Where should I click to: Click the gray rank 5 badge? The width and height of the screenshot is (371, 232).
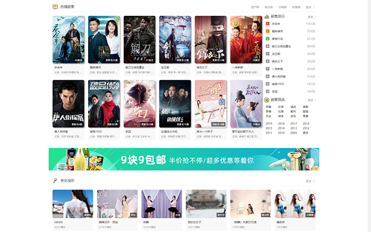268,54
